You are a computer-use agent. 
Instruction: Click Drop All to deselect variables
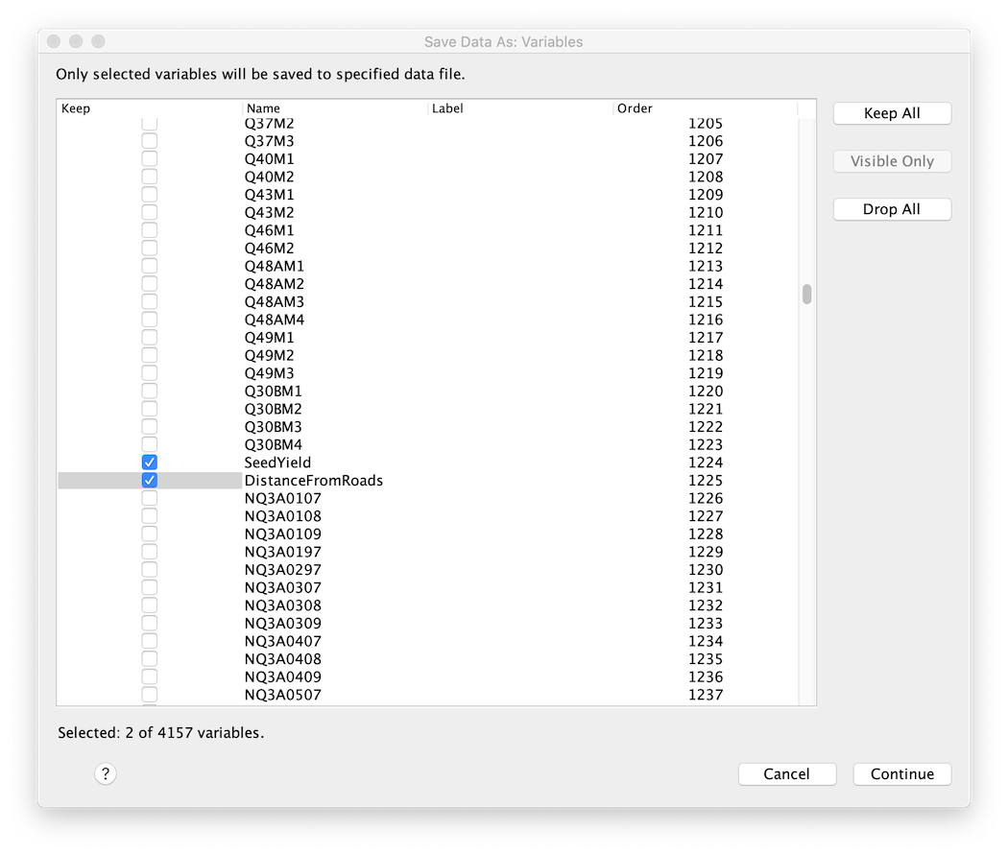(x=892, y=209)
